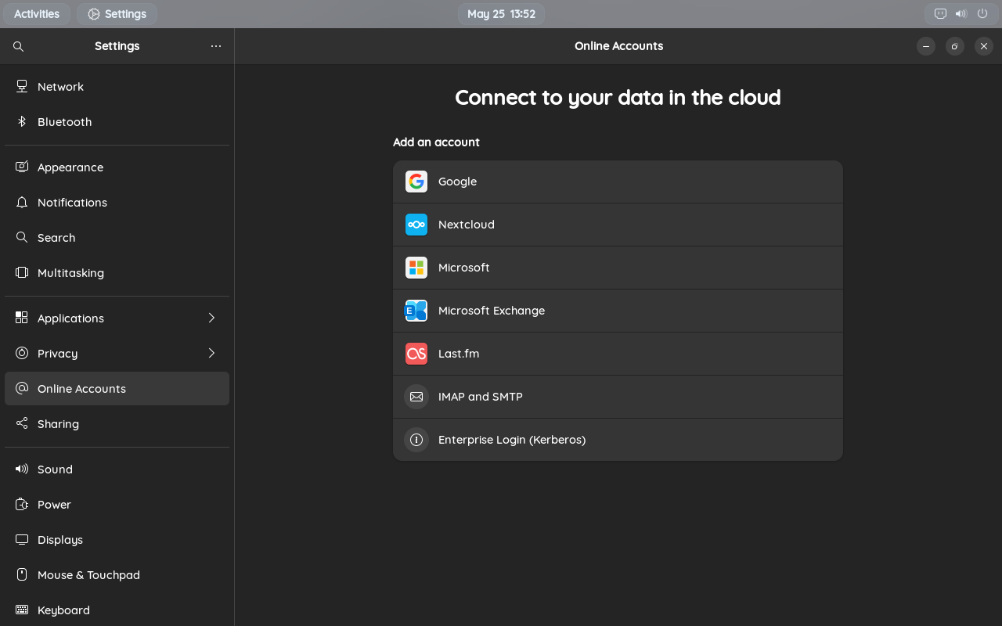Select Sharing in the sidebar

click(117, 423)
